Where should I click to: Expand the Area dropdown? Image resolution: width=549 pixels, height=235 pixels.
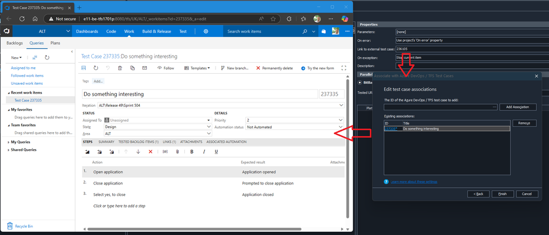pyautogui.click(x=210, y=133)
